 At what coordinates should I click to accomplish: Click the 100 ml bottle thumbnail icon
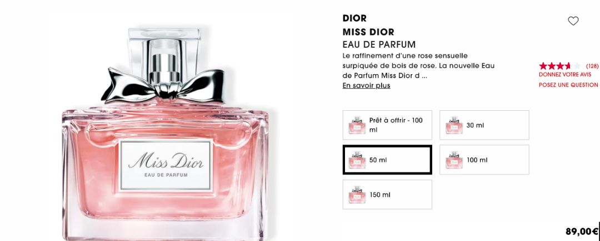tap(454, 160)
